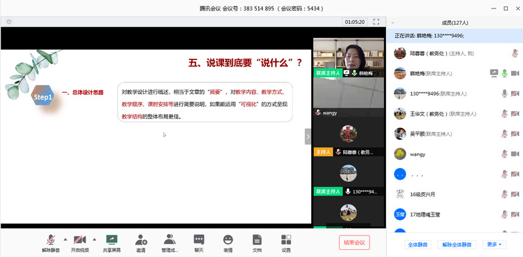Toggle muted microphone for wangy in list
Image resolution: width=523 pixels, height=257 pixels.
pos(505,154)
